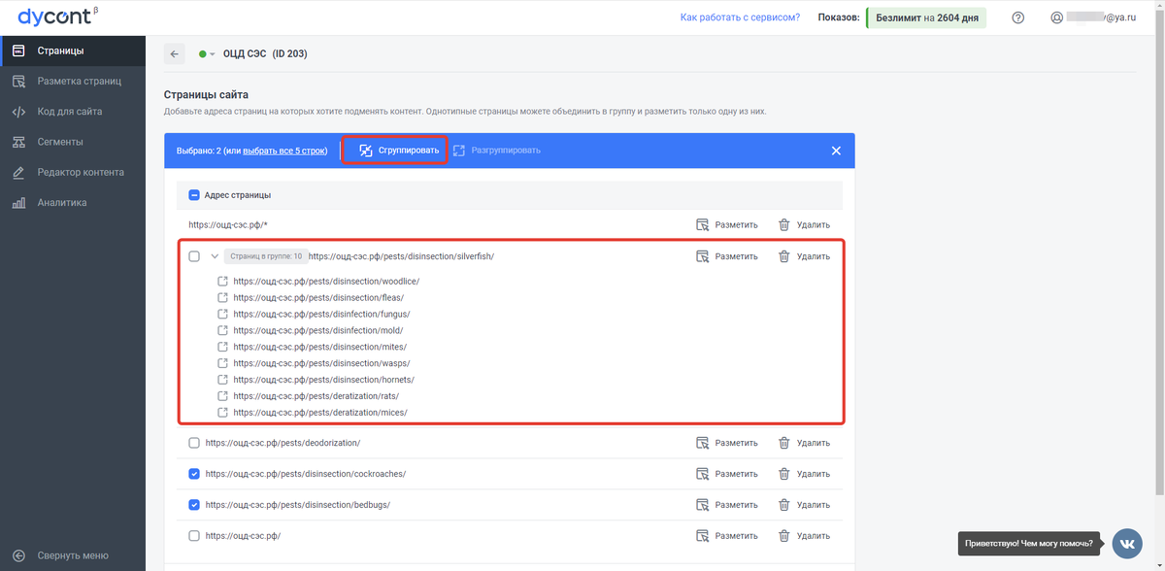The height and width of the screenshot is (571, 1165).
Task: Click the Сгруппировать button
Action: pyautogui.click(x=398, y=151)
